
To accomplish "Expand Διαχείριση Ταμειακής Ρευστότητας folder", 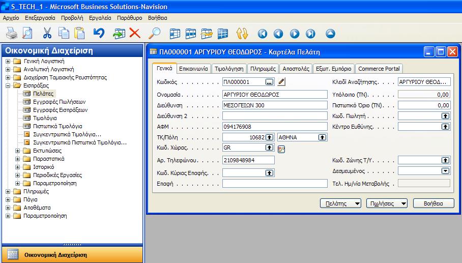I will pos(8,77).
